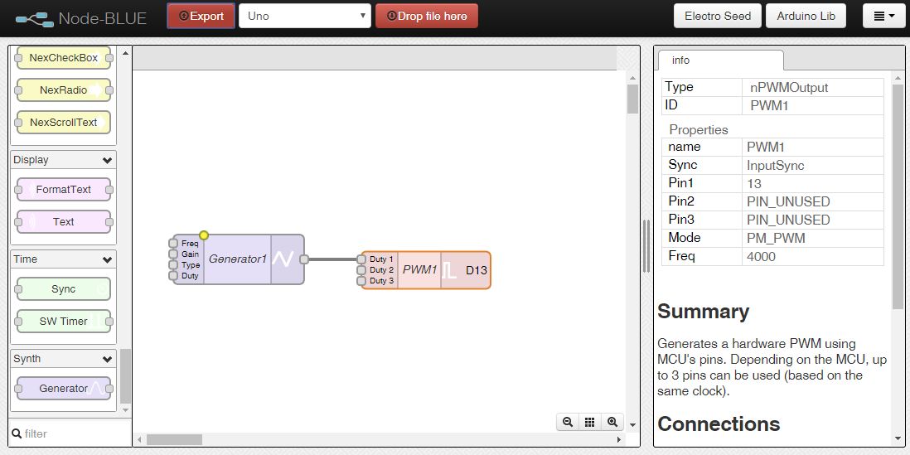Click the canvas vertical scrollbar thumb
This screenshot has width=910, height=455.
[x=632, y=99]
